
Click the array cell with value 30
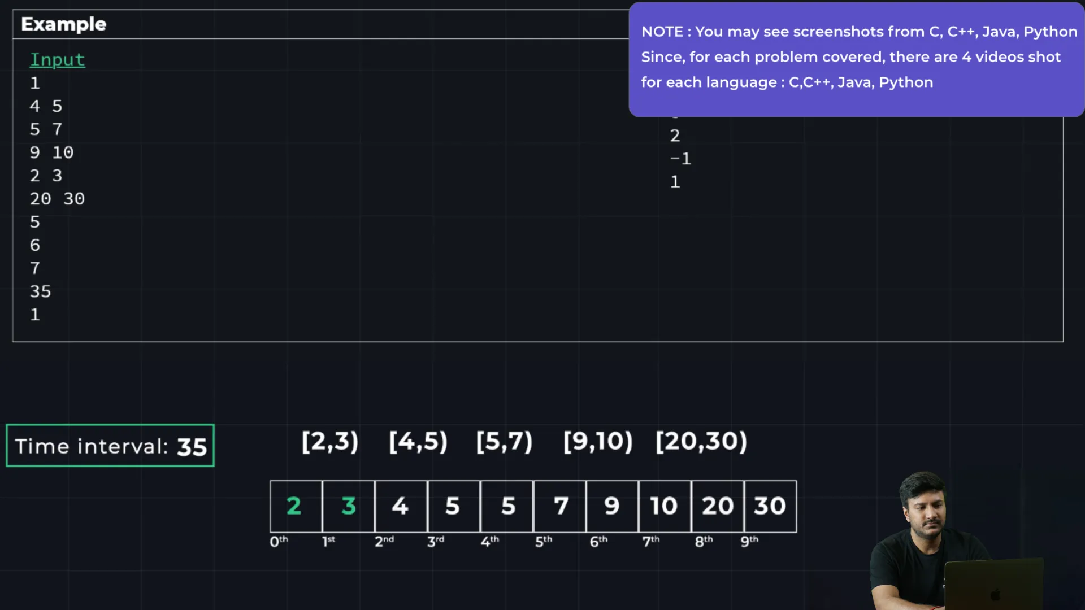(x=770, y=506)
